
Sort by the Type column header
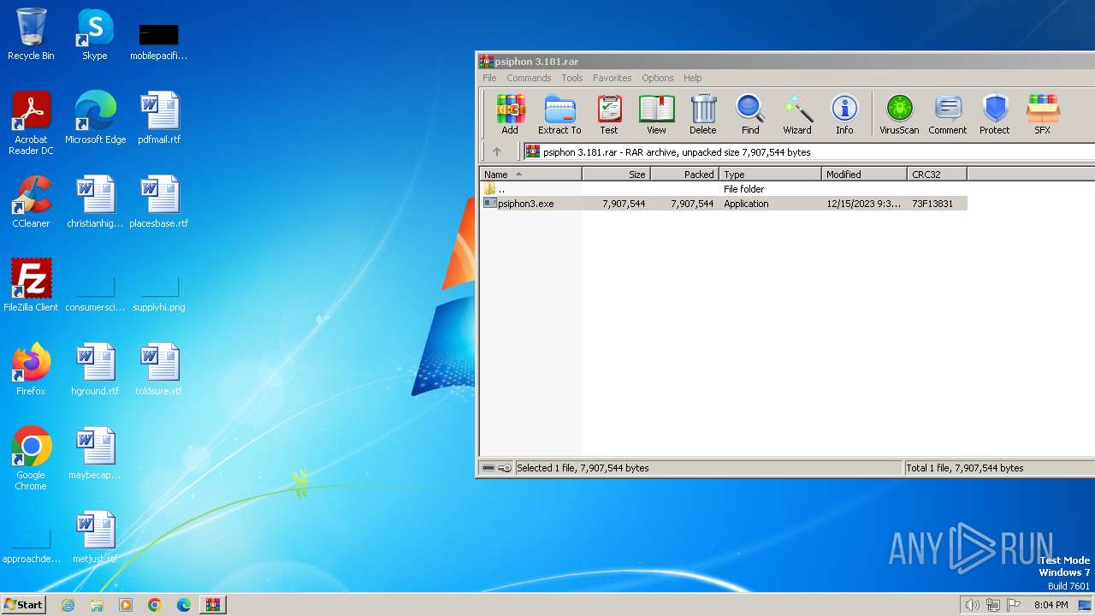pyautogui.click(x=770, y=175)
